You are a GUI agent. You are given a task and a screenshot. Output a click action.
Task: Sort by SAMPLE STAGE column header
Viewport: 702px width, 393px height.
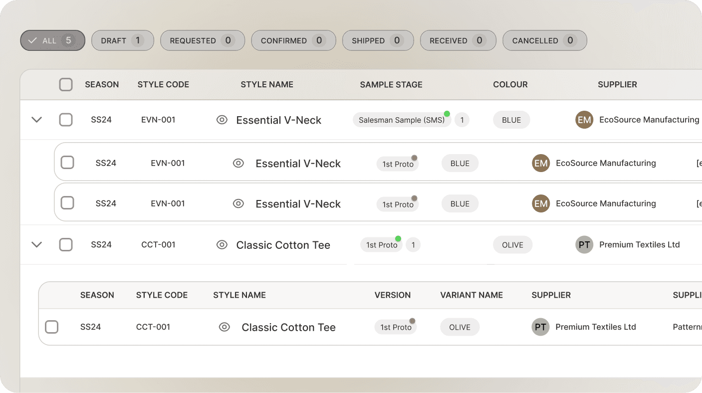click(391, 85)
